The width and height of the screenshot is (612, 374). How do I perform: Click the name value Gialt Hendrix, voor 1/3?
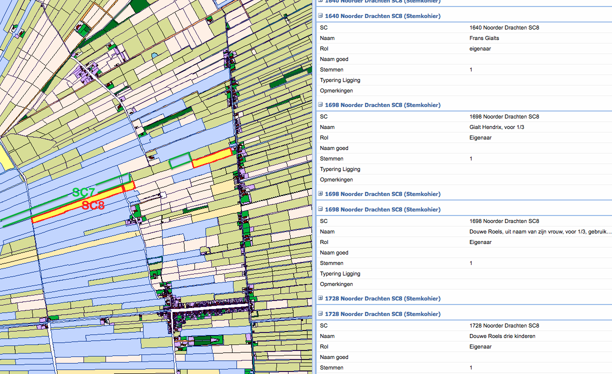[496, 127]
